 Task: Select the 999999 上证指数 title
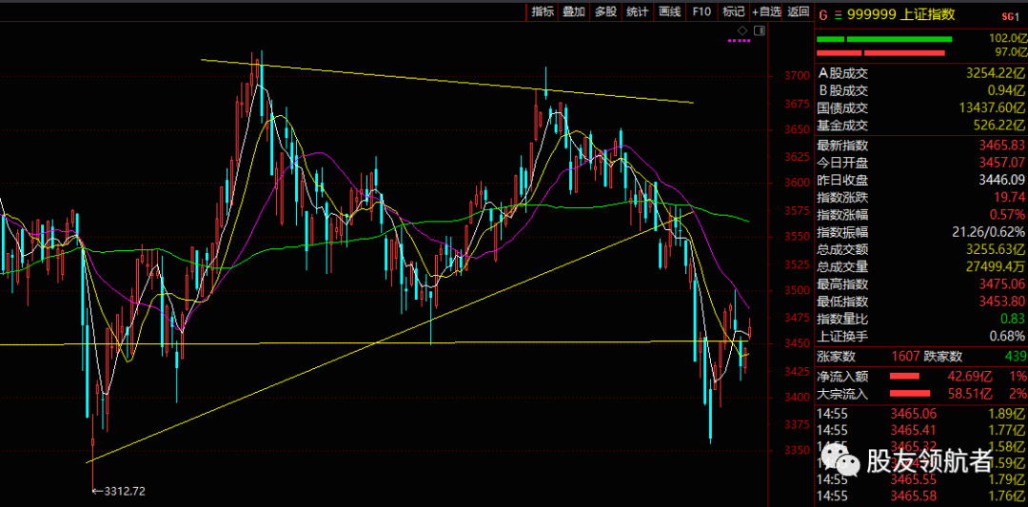tap(901, 13)
